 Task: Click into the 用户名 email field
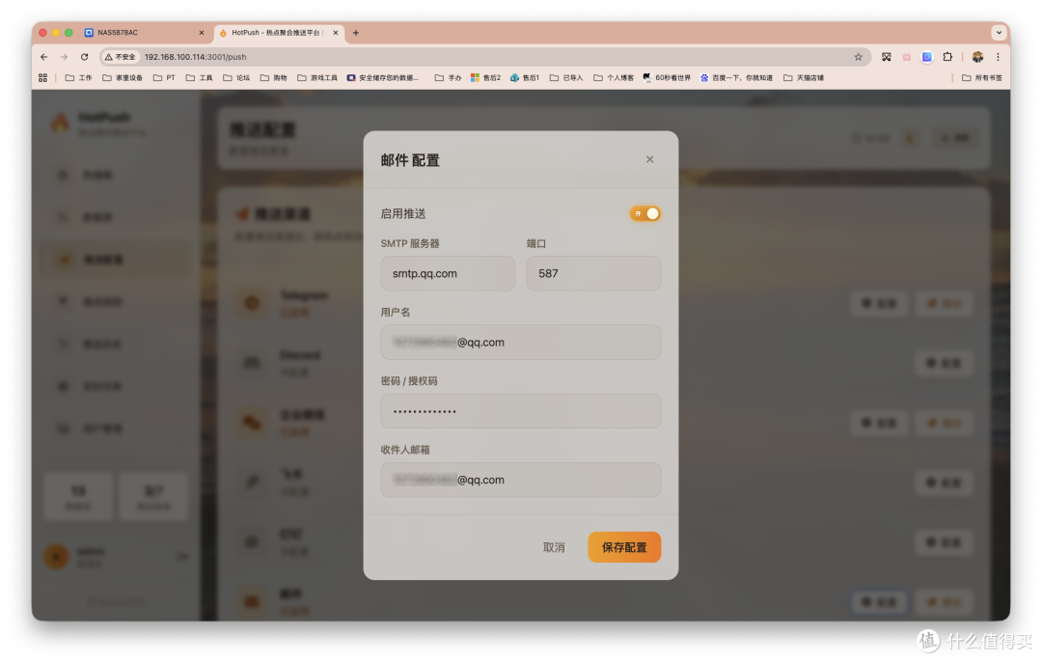520,342
